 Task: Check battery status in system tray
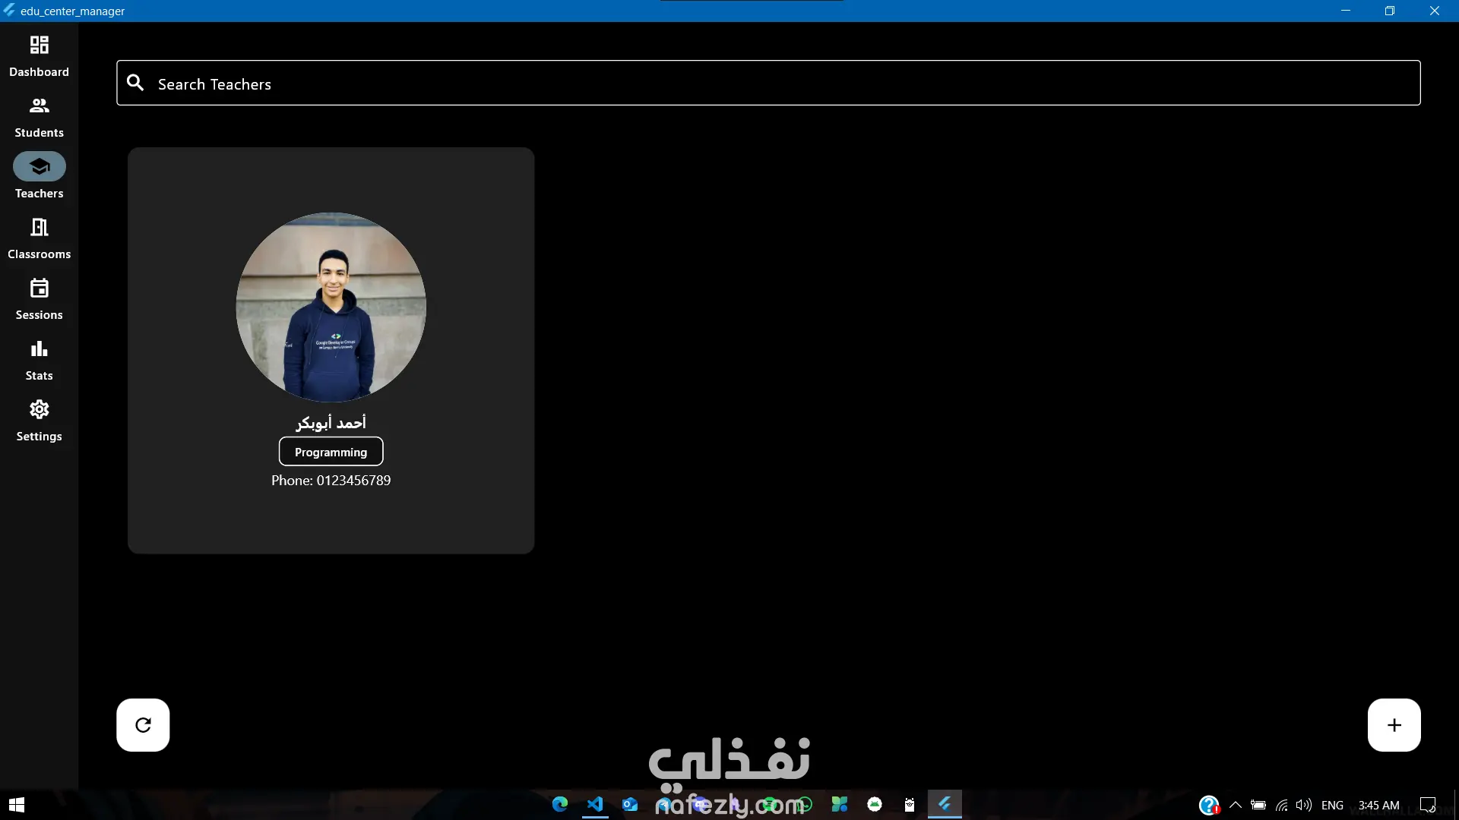(x=1258, y=805)
